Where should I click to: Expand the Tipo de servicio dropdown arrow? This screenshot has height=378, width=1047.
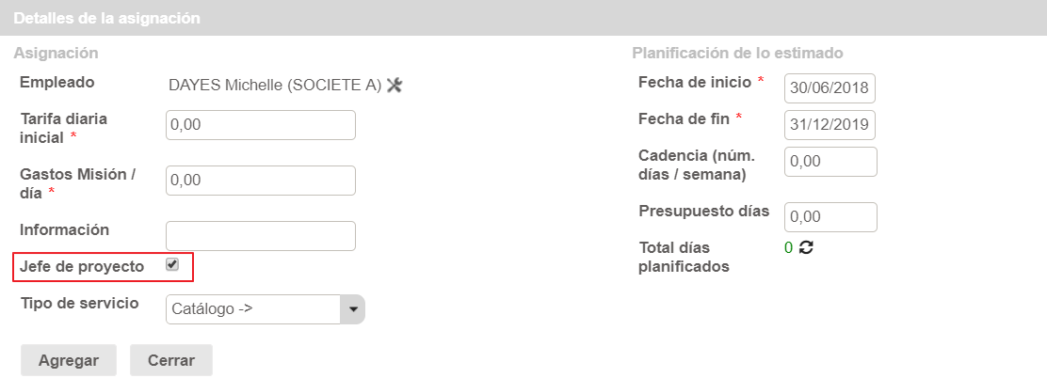coord(353,308)
